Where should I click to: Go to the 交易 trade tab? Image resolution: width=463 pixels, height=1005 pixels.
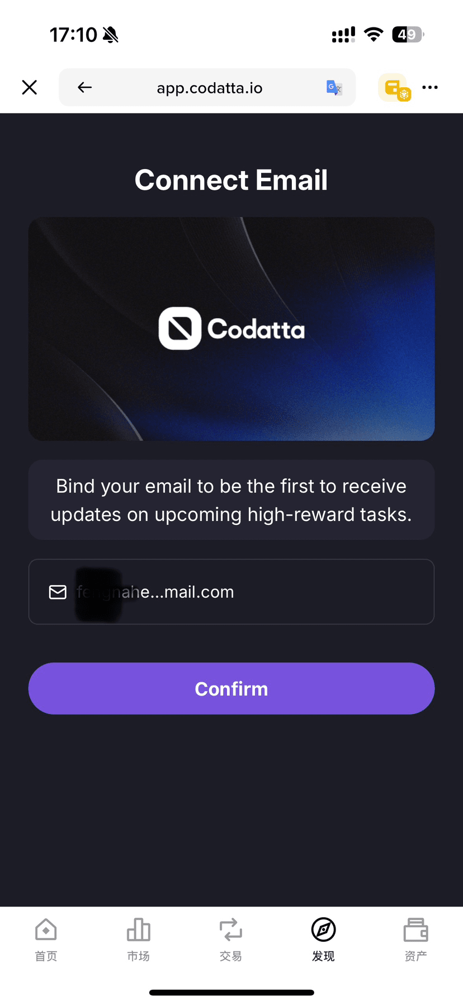231,940
